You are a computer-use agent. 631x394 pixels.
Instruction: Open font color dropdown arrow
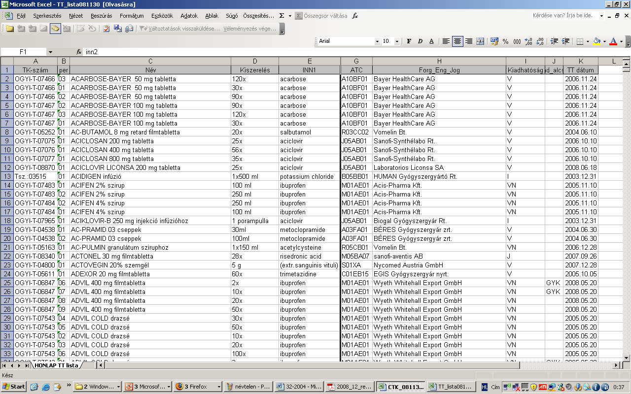pos(621,41)
